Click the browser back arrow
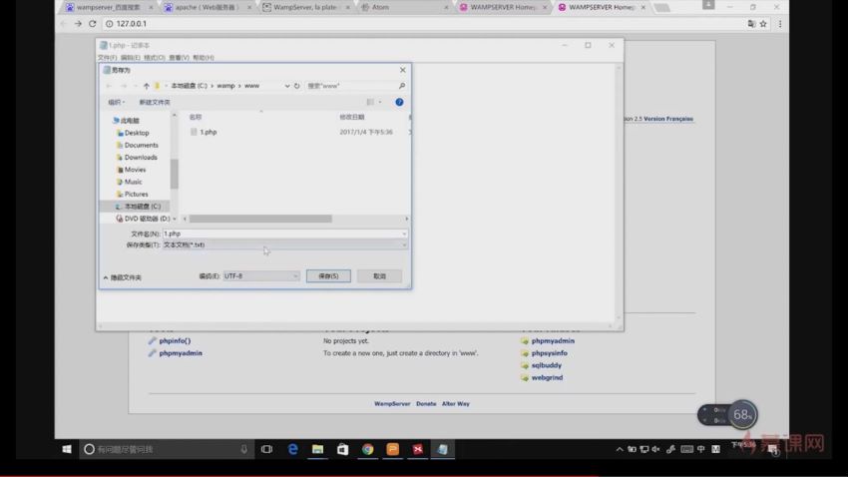 (x=63, y=24)
